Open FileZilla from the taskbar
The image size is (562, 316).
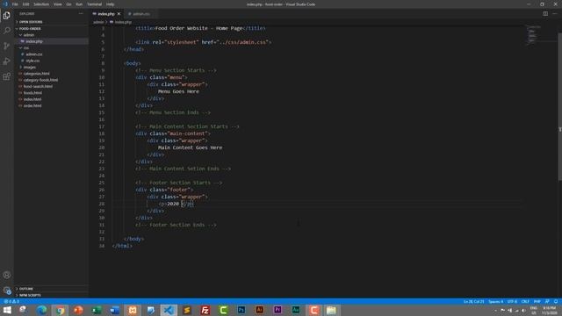pos(205,310)
